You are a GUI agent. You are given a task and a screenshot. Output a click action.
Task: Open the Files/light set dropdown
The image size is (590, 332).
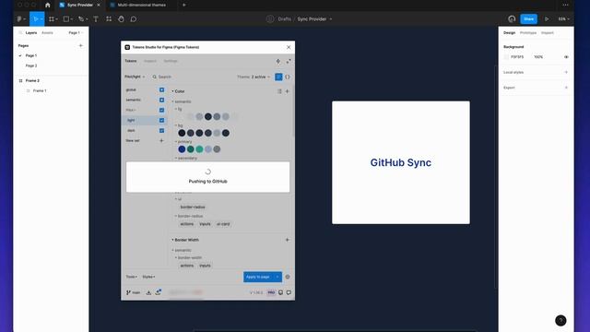tap(135, 77)
